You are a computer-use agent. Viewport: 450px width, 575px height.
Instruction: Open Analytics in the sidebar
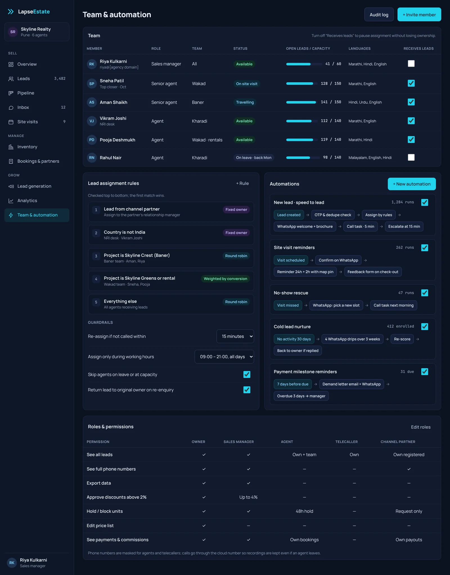(x=37, y=200)
